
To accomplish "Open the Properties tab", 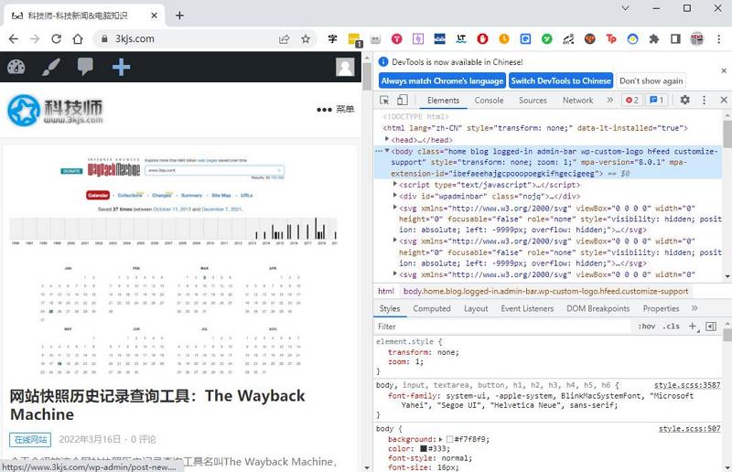I will tap(661, 308).
